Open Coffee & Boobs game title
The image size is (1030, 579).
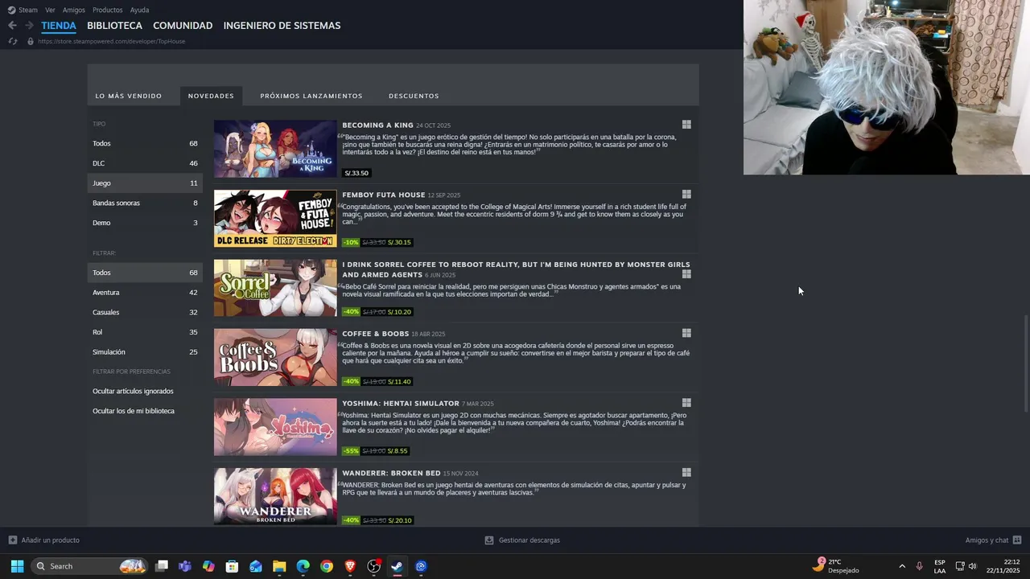tap(375, 334)
